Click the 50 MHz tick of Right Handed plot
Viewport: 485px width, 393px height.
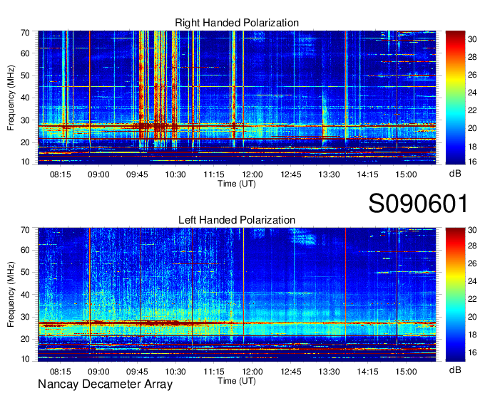click(26, 75)
